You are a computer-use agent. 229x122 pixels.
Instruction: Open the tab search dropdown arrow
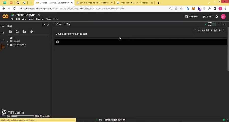point(208,3)
